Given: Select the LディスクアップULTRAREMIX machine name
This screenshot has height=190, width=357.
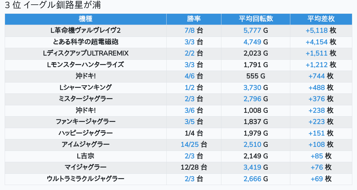Looking at the screenshot, I should coord(85,53).
